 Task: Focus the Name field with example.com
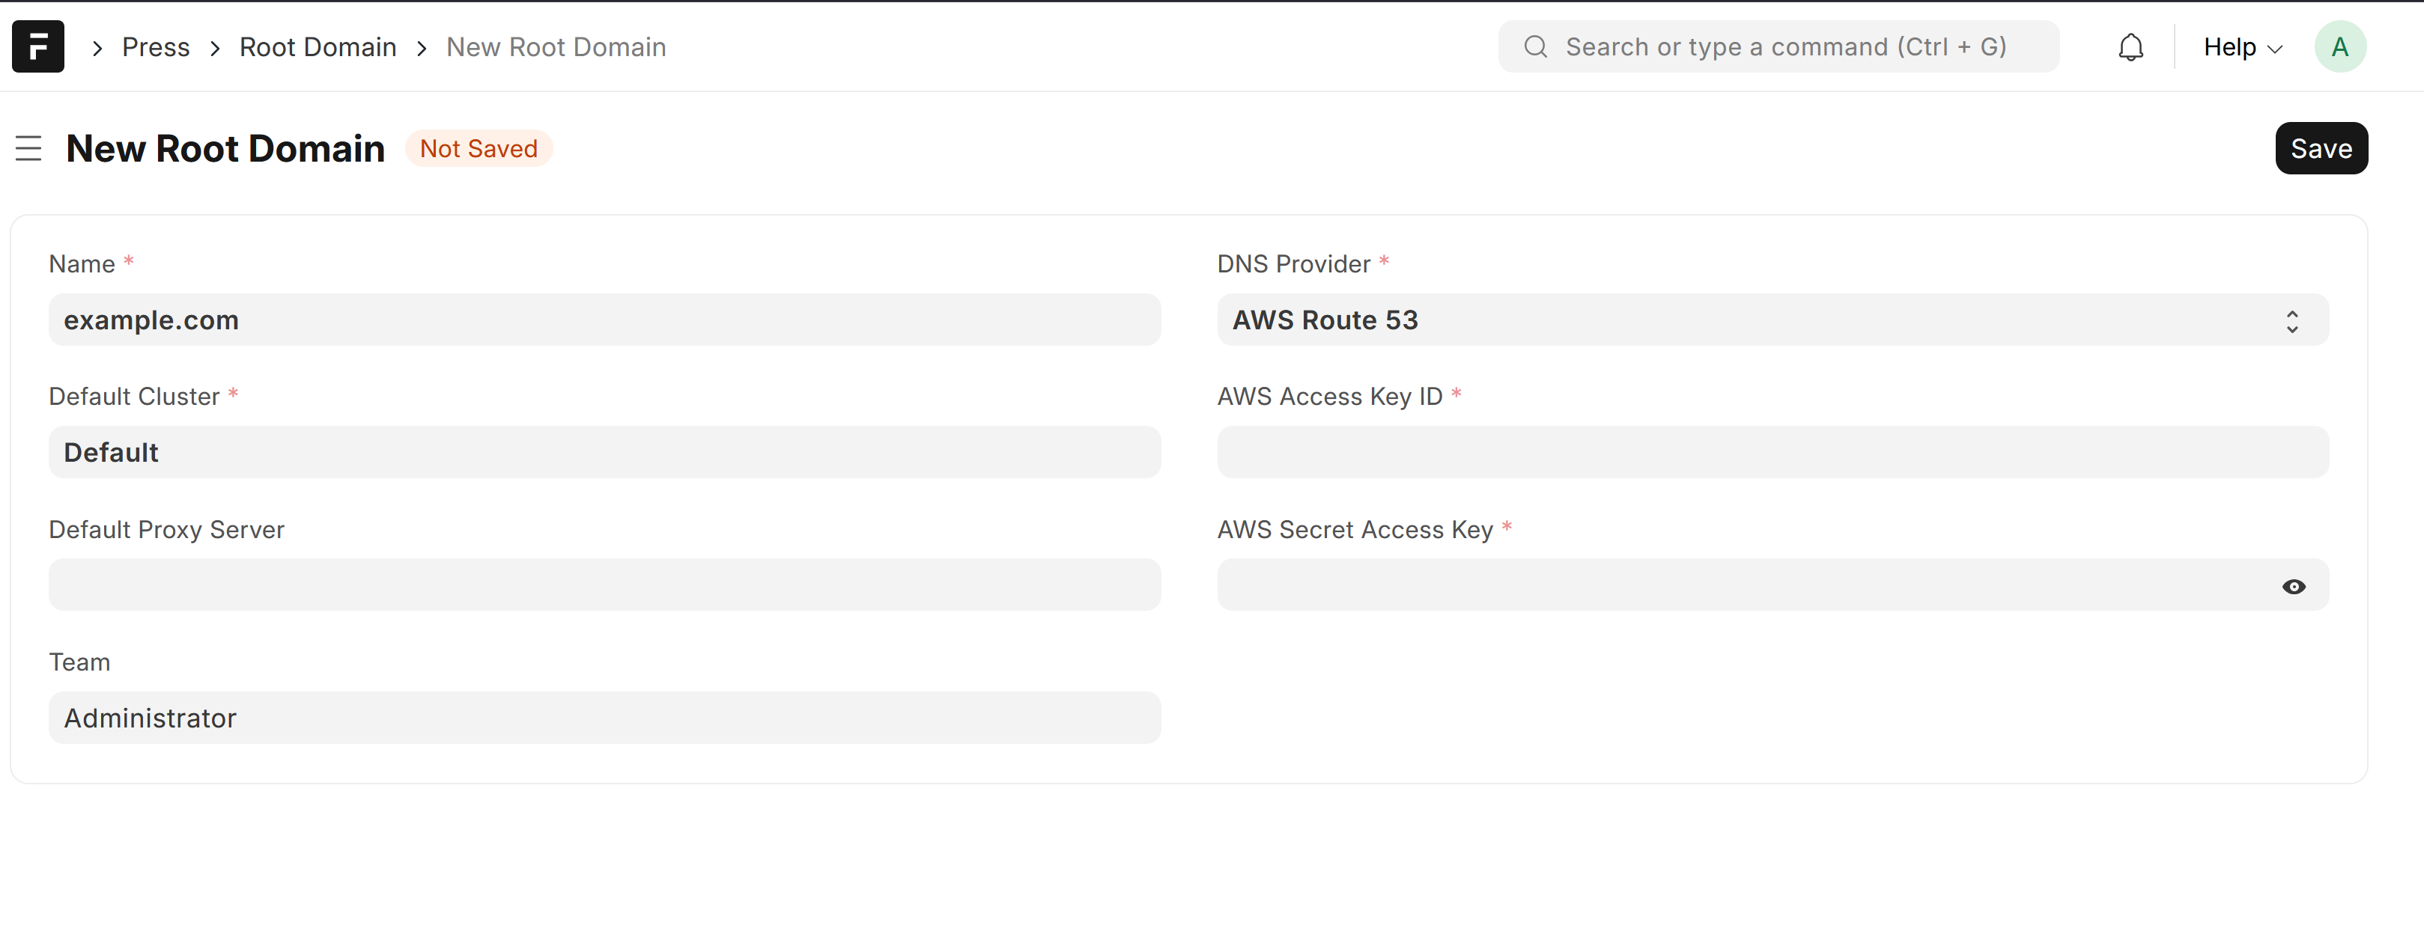[x=604, y=320]
